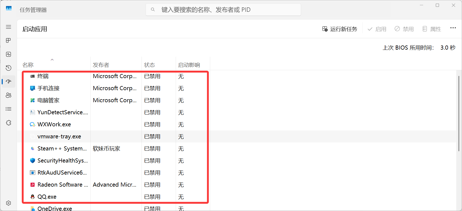Screen dimensions: 462x211
Task: Click the WXWork.exe icon
Action: 33,124
